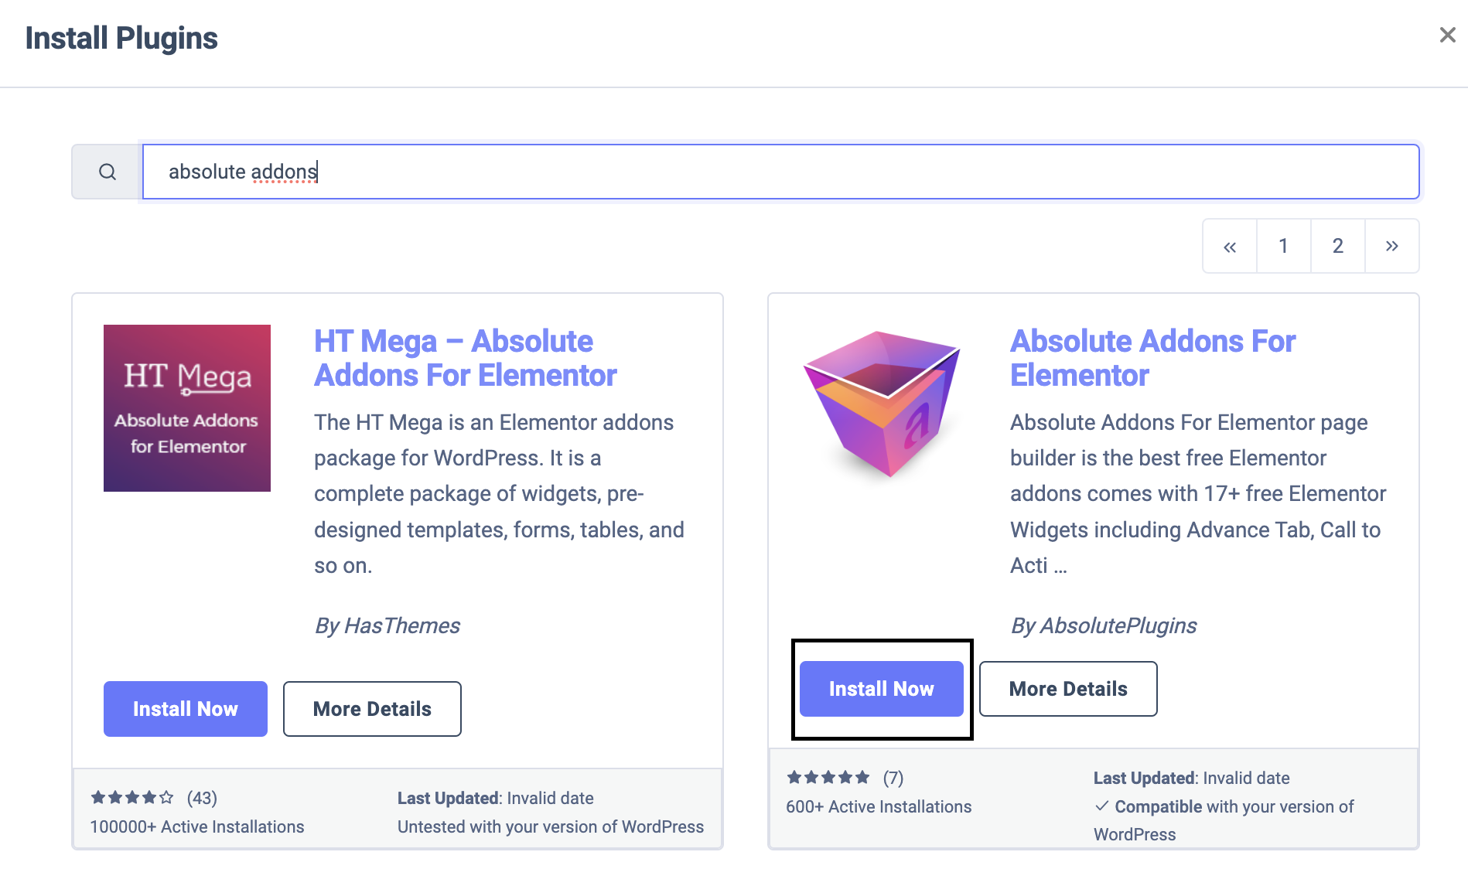
Task: Go to the next results page
Action: tap(1392, 246)
